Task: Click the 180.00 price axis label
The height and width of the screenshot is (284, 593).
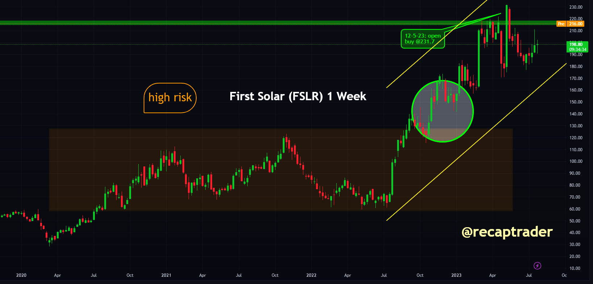Action: click(x=576, y=67)
